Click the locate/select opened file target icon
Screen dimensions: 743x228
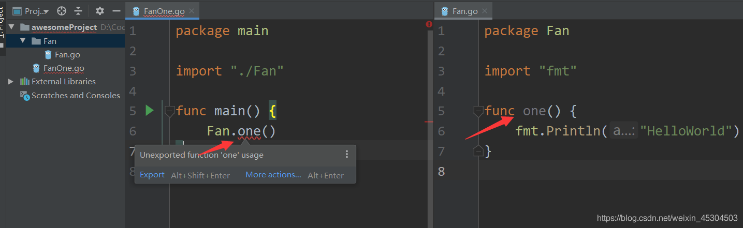click(x=62, y=11)
